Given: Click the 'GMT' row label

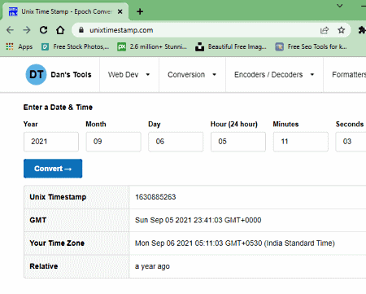Looking at the screenshot, I should pyautogui.click(x=38, y=220).
